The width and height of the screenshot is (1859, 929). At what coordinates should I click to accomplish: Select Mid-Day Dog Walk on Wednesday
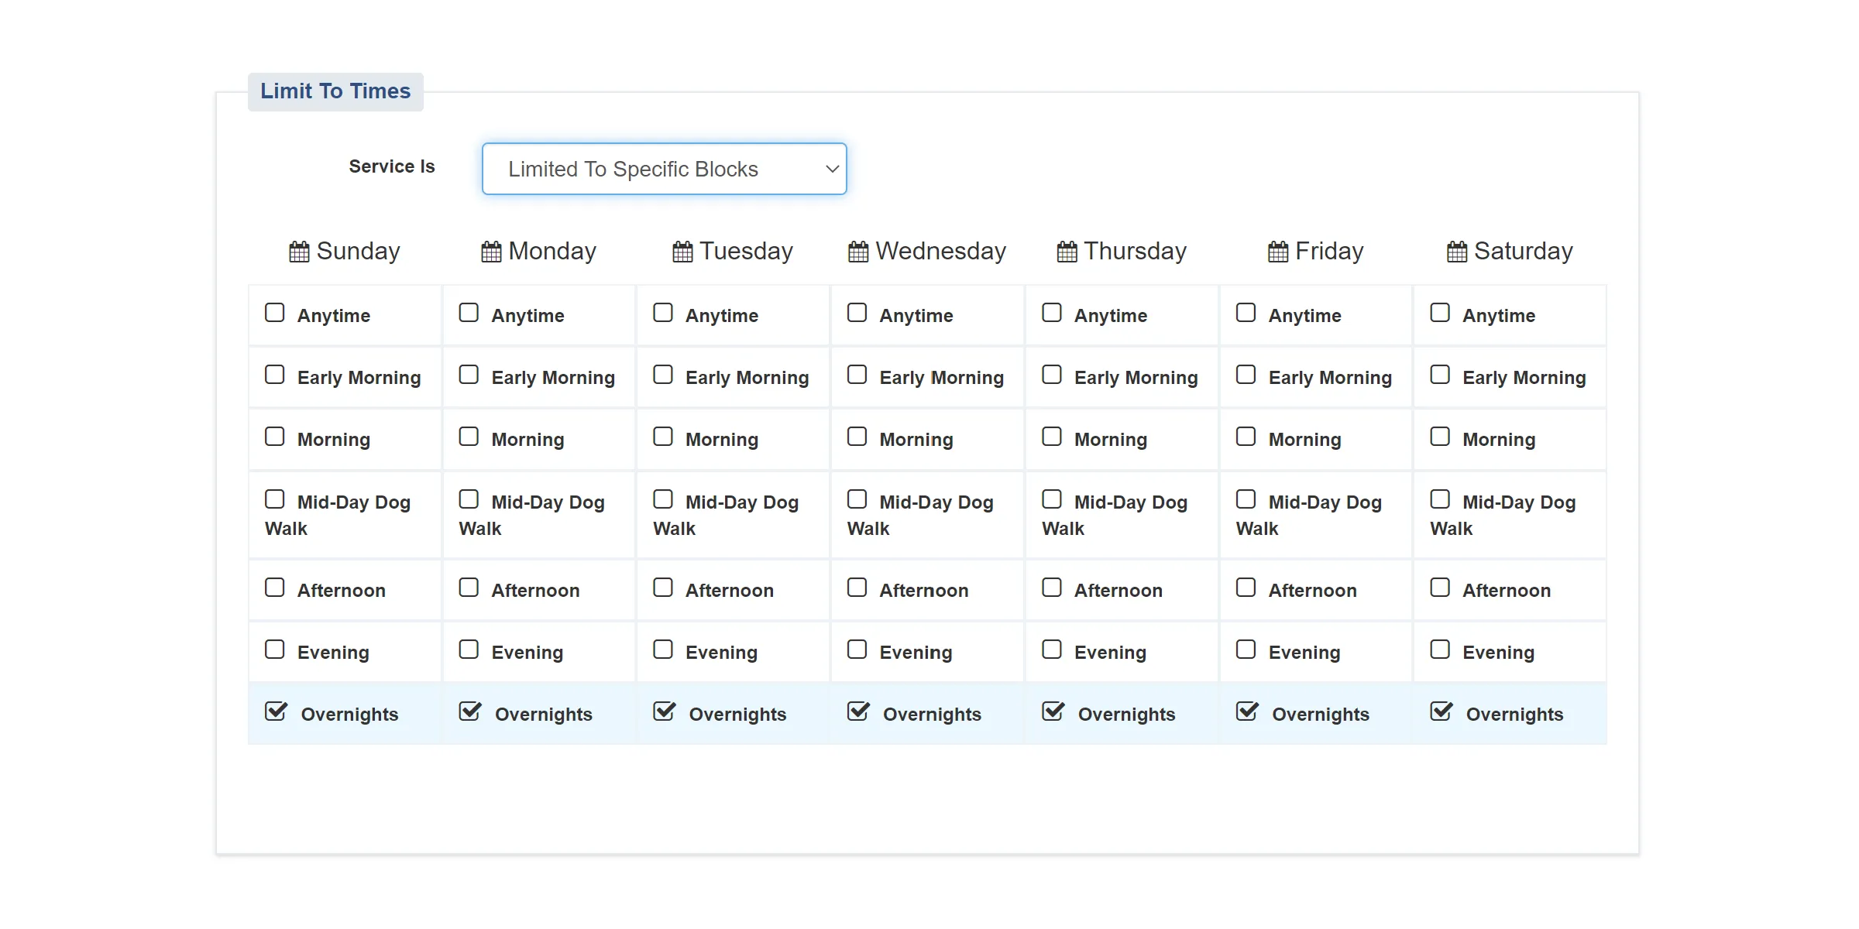(x=857, y=499)
